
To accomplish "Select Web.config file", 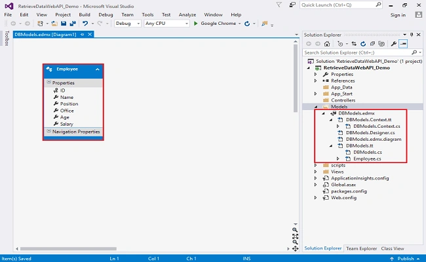I will point(343,198).
